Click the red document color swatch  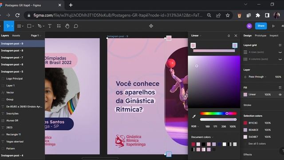tap(193, 144)
